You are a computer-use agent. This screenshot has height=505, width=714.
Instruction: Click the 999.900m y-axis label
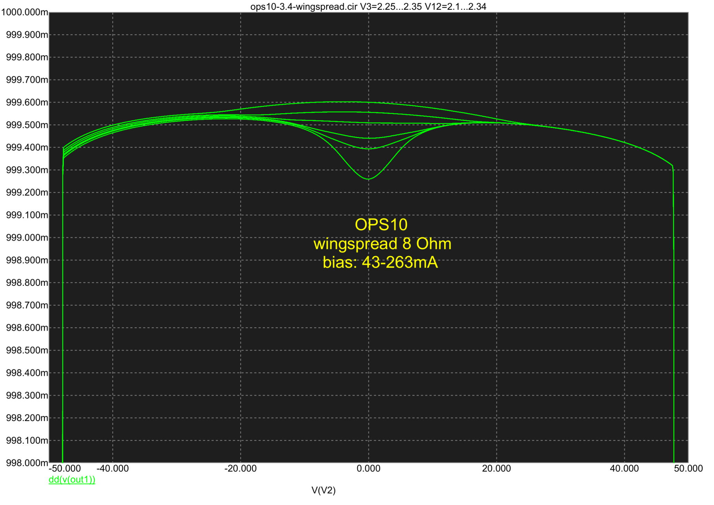(x=27, y=35)
